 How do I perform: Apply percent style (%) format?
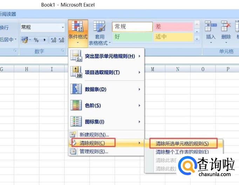[36, 40]
